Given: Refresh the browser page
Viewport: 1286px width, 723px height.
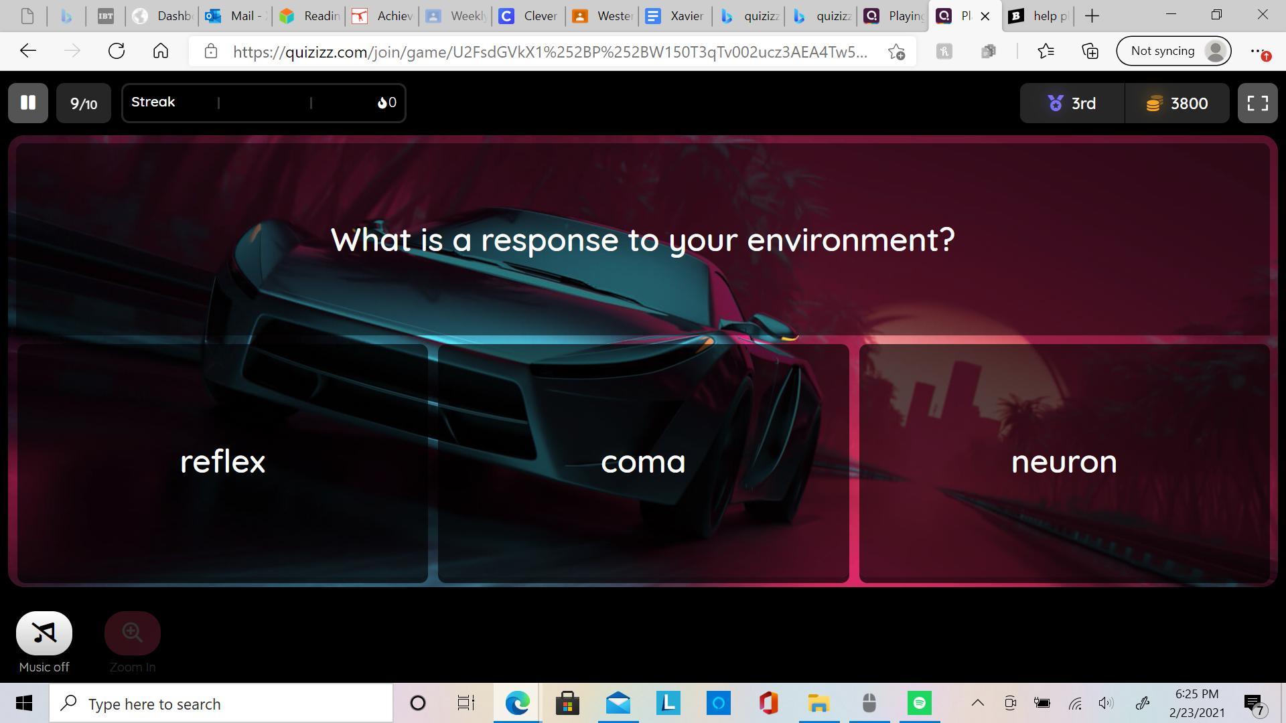Looking at the screenshot, I should point(117,51).
